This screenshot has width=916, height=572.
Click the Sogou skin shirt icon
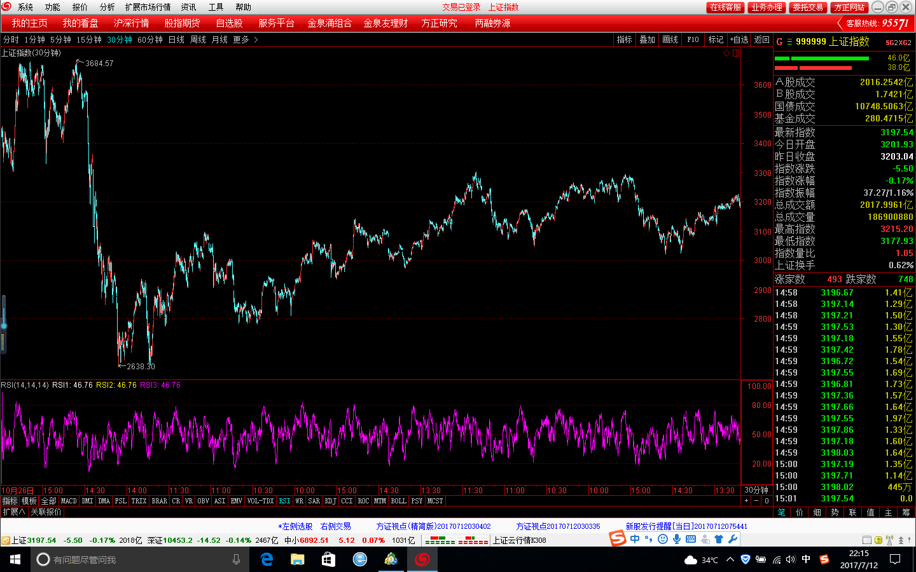[x=719, y=539]
